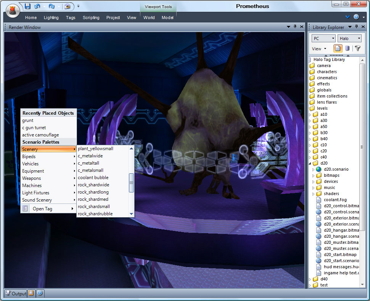
Task: Click the Library Explorer vertical scrollbar thumb
Action: coord(362,147)
